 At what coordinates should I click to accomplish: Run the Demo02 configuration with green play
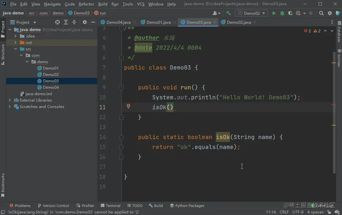(274, 13)
